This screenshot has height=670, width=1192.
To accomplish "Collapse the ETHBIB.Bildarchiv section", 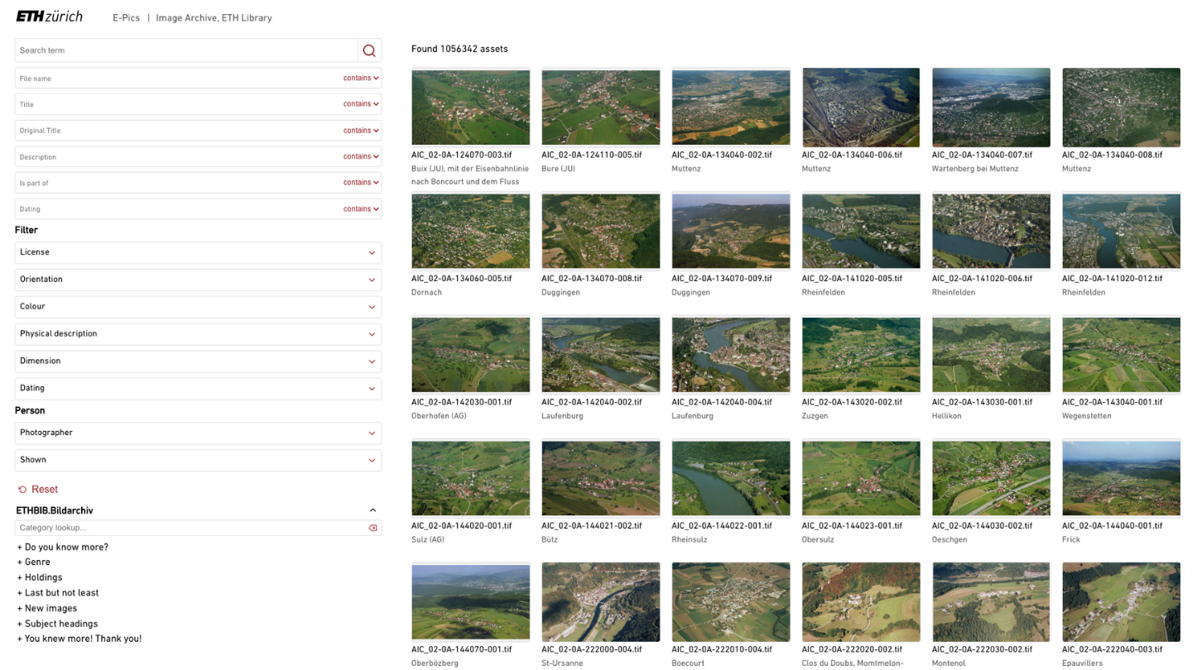I will coord(372,510).
